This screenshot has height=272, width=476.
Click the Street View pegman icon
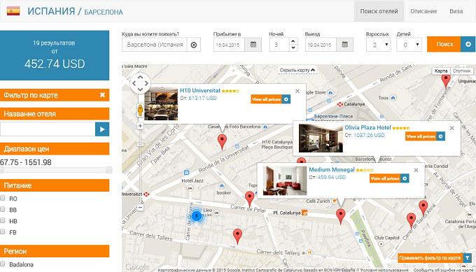pyautogui.click(x=140, y=110)
